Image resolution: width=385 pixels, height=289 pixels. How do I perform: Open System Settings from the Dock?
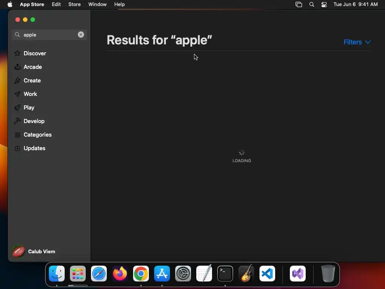click(x=183, y=274)
